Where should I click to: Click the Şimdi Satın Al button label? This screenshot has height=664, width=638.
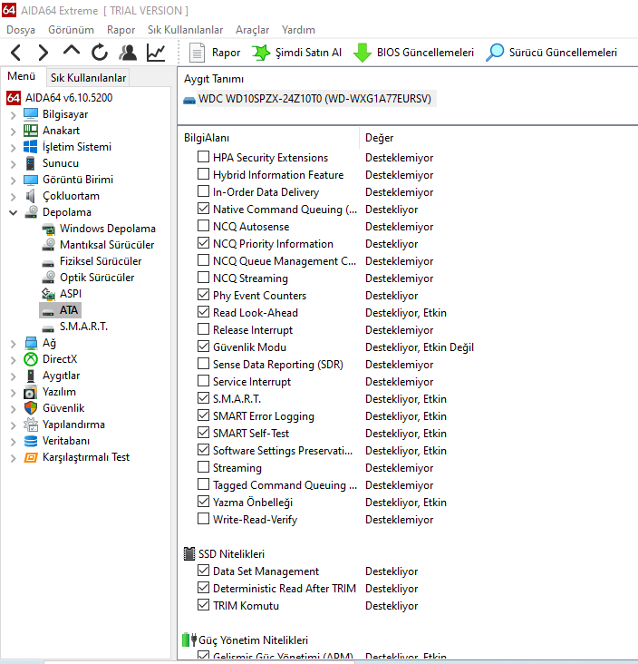(x=308, y=53)
